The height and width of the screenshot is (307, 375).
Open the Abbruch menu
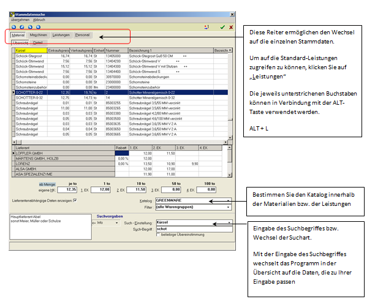click(39, 20)
